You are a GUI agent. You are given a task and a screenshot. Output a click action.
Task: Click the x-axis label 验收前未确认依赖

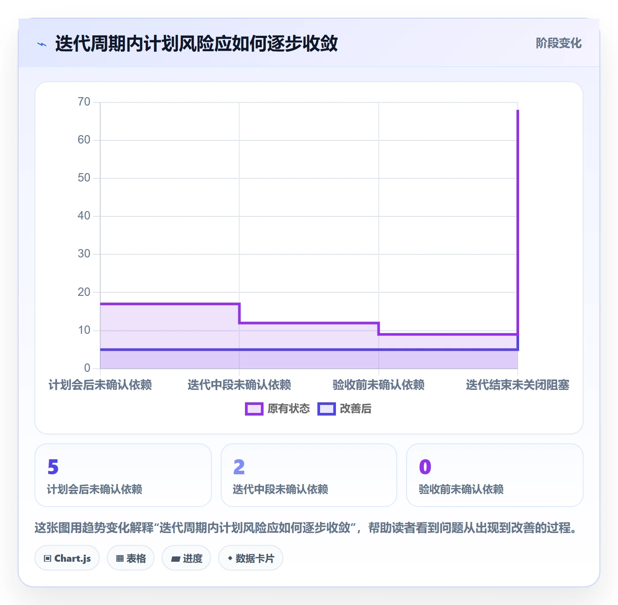(379, 385)
